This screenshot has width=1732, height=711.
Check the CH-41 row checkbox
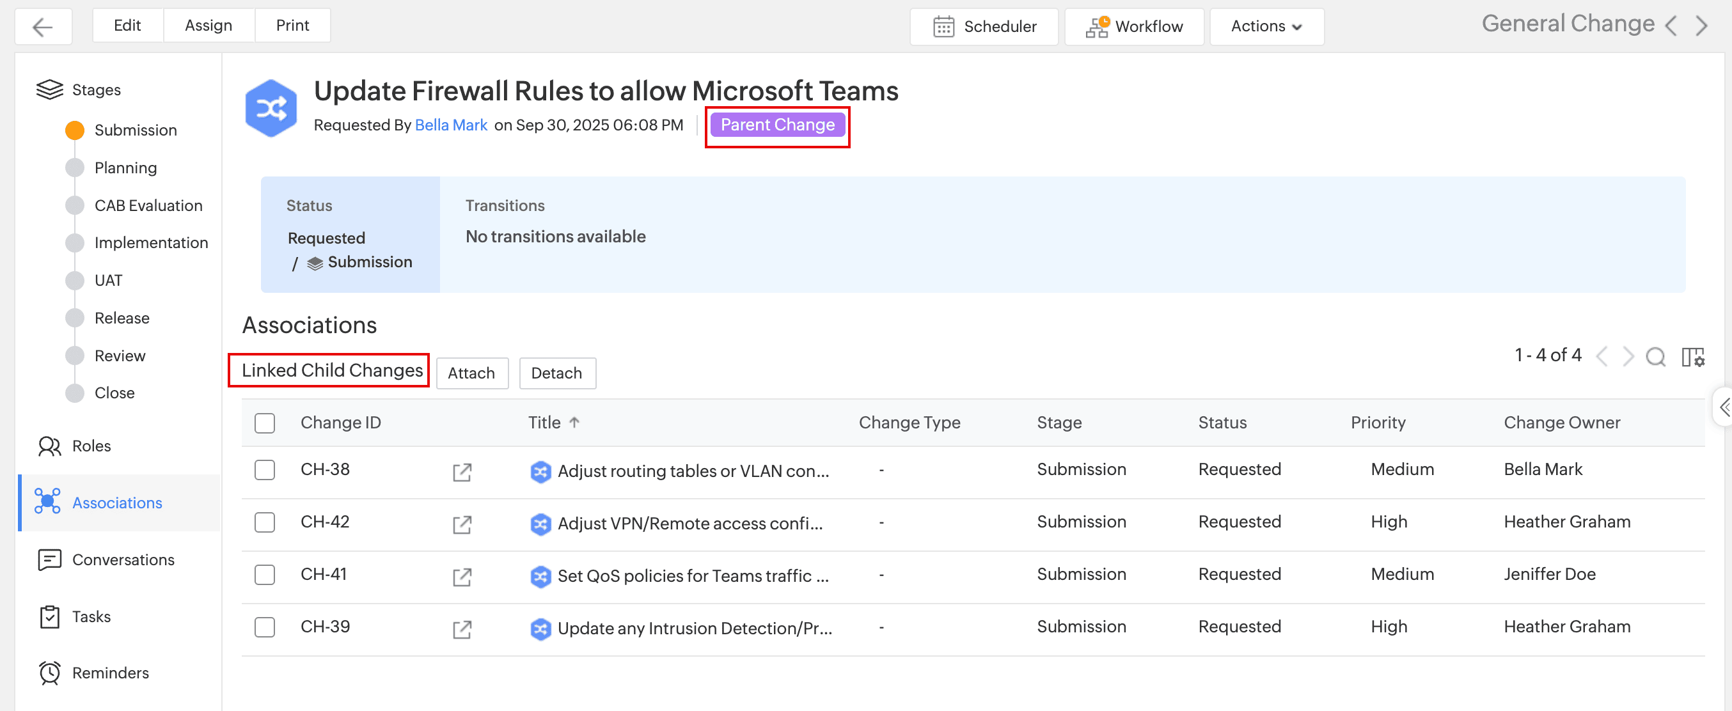click(265, 575)
